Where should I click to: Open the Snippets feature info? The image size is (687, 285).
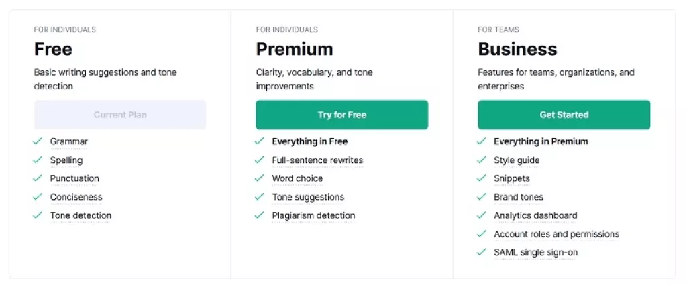(x=512, y=178)
